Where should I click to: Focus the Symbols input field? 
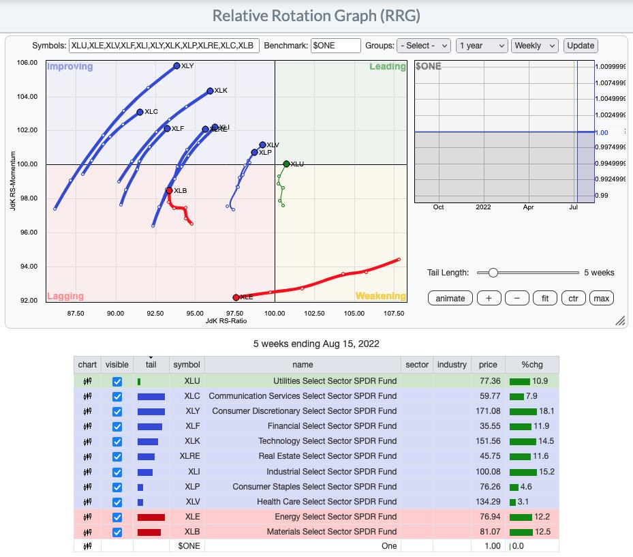pyautogui.click(x=164, y=46)
